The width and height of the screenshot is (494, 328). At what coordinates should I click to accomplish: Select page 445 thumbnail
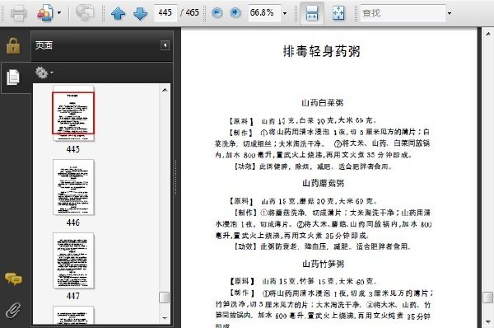coord(73,113)
